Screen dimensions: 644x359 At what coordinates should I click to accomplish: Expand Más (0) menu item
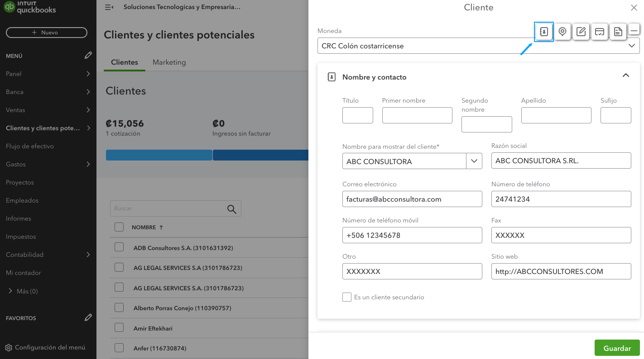[23, 291]
